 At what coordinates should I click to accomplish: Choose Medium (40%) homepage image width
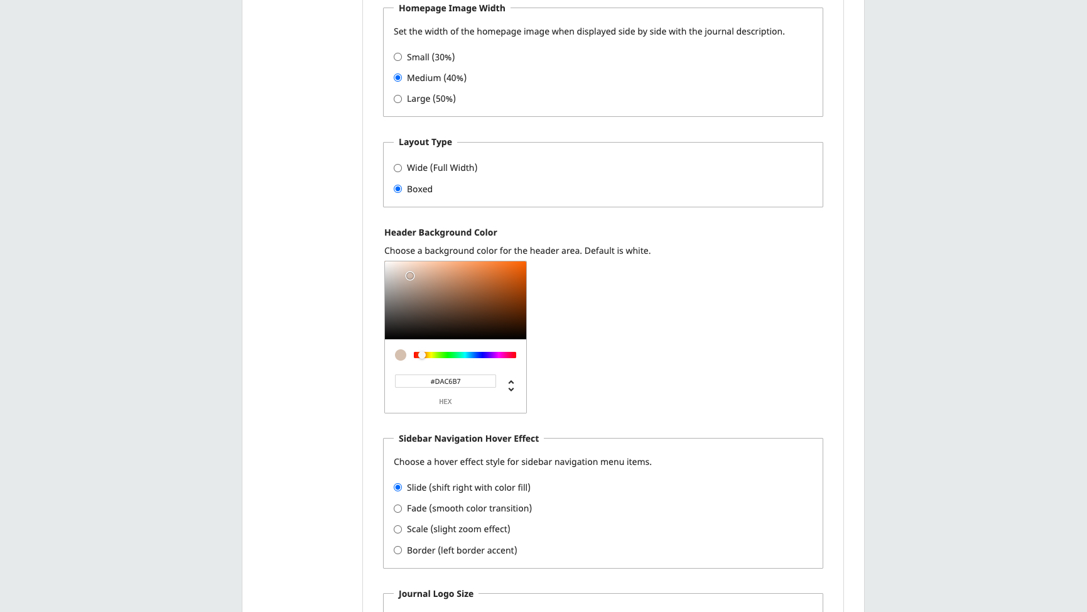pyautogui.click(x=397, y=78)
